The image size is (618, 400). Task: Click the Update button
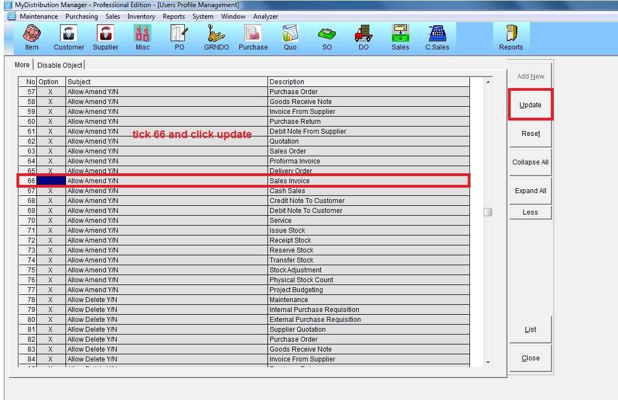(x=531, y=105)
